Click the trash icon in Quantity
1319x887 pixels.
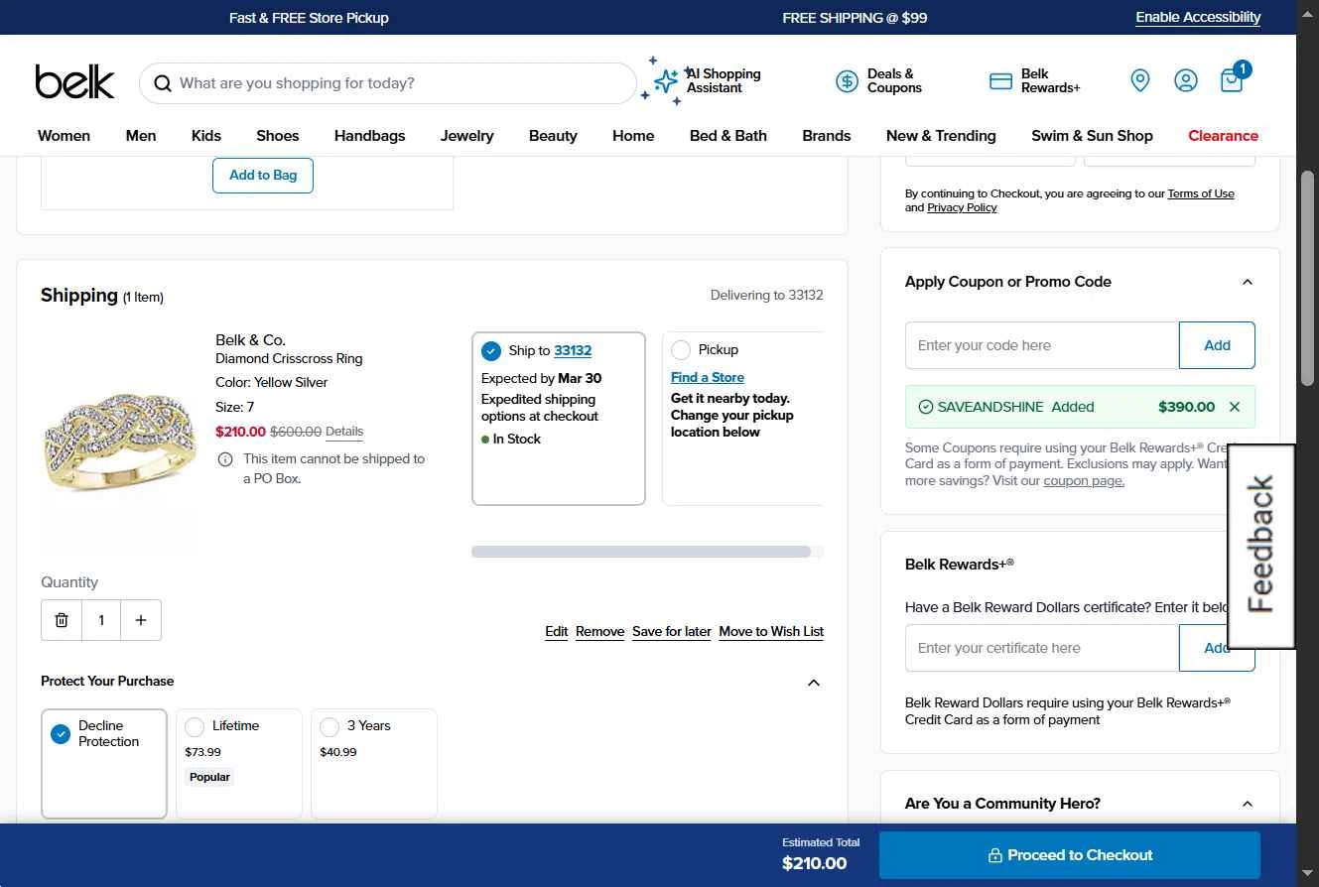pyautogui.click(x=62, y=620)
